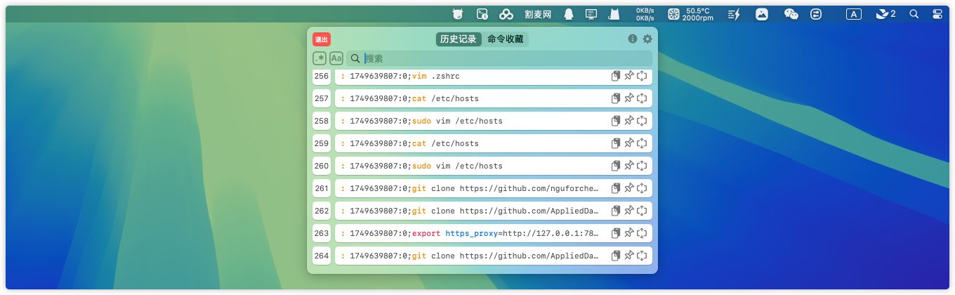Select the row 260 sudo vim /etc/hosts text
The height and width of the screenshot is (295, 955).
(421, 166)
